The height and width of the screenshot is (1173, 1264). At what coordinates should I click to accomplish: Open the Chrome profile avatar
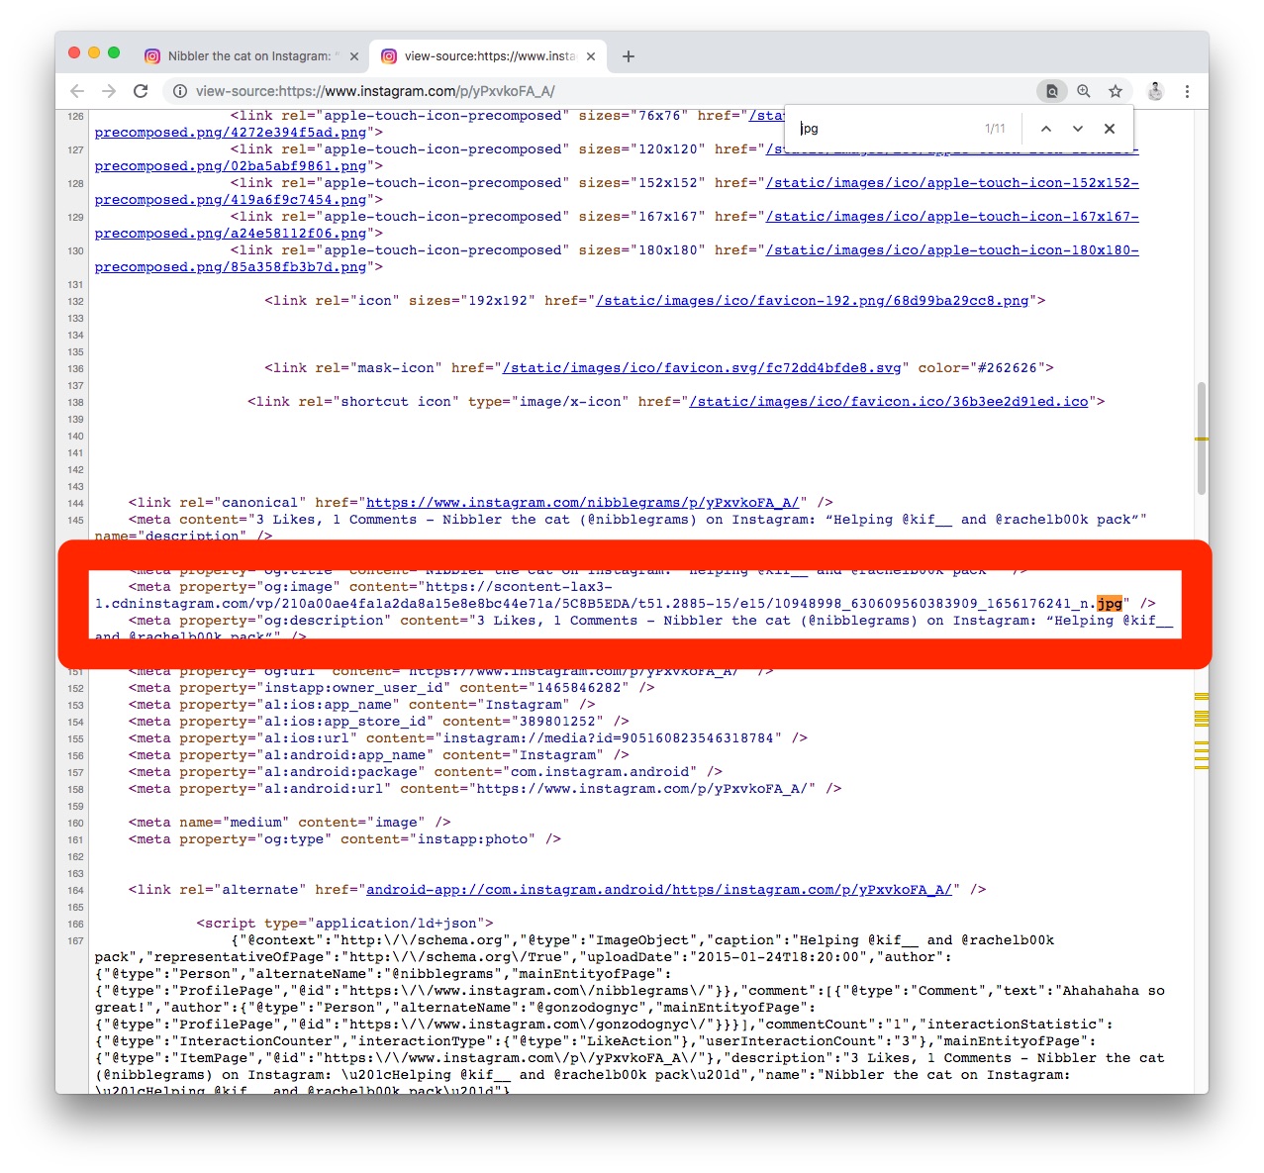(1155, 91)
